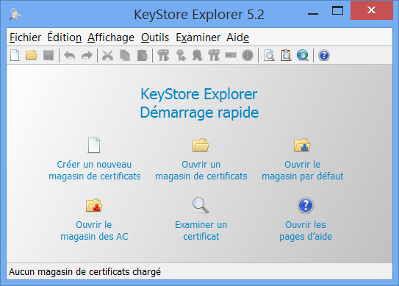Click the Generate Secret Key toolbar icon
The width and height of the screenshot is (399, 286).
point(181,55)
